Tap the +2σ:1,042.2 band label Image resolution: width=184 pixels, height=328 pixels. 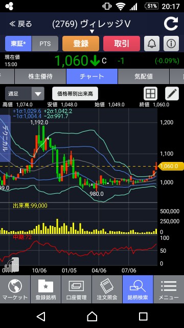58,111
